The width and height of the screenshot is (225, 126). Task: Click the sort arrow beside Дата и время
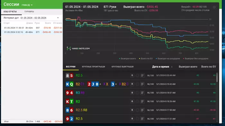pyautogui.click(x=172, y=67)
